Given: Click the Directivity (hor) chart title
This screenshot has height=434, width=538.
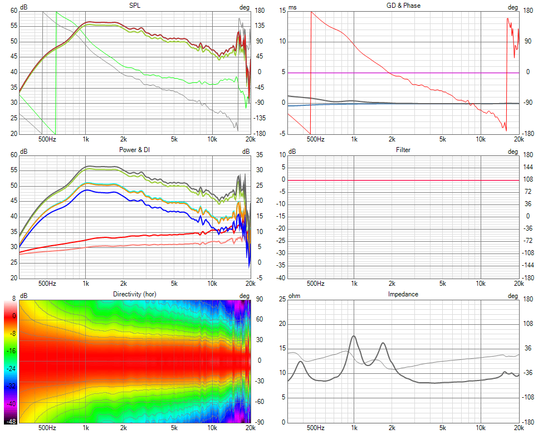Looking at the screenshot, I should tap(135, 294).
